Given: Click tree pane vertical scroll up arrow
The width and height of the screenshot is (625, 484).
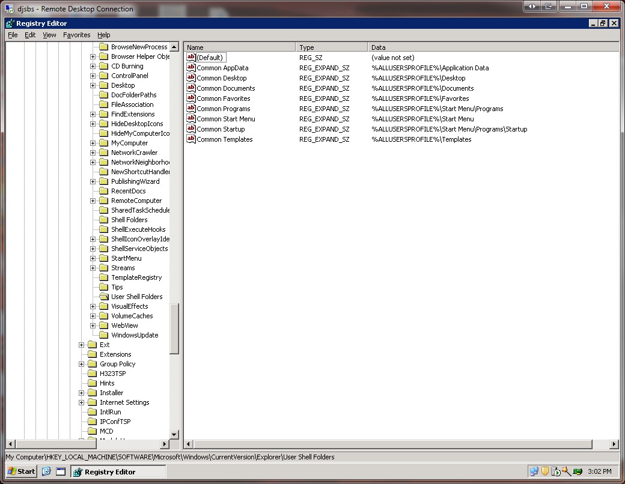Looking at the screenshot, I should pyautogui.click(x=174, y=47).
